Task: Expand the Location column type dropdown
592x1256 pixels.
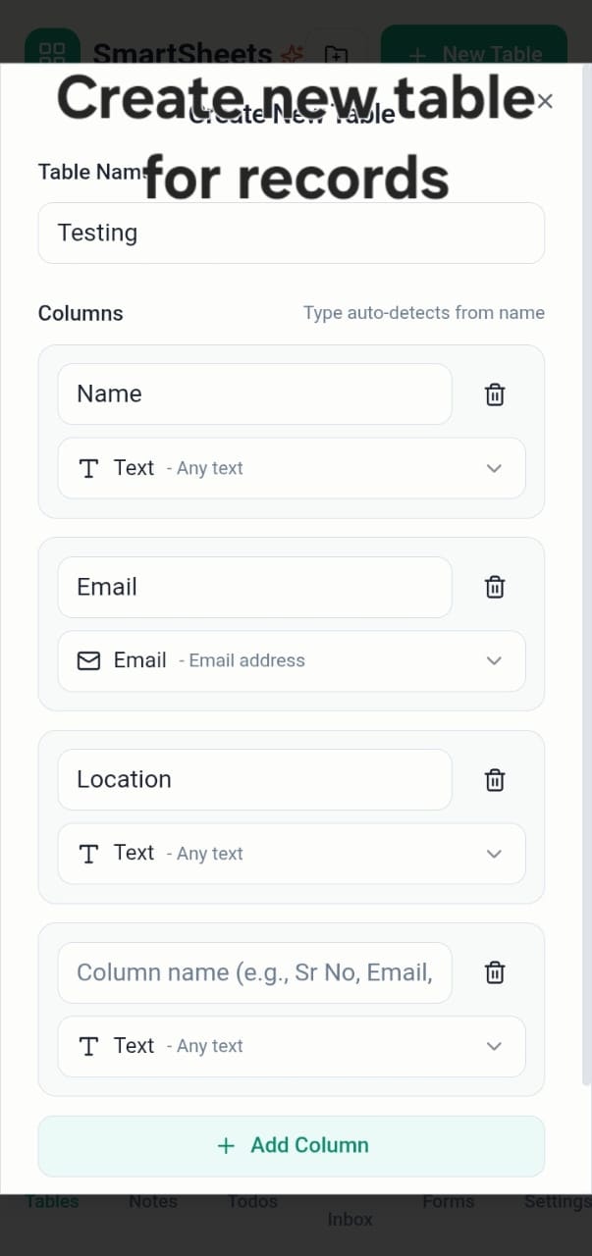Action: tap(494, 853)
